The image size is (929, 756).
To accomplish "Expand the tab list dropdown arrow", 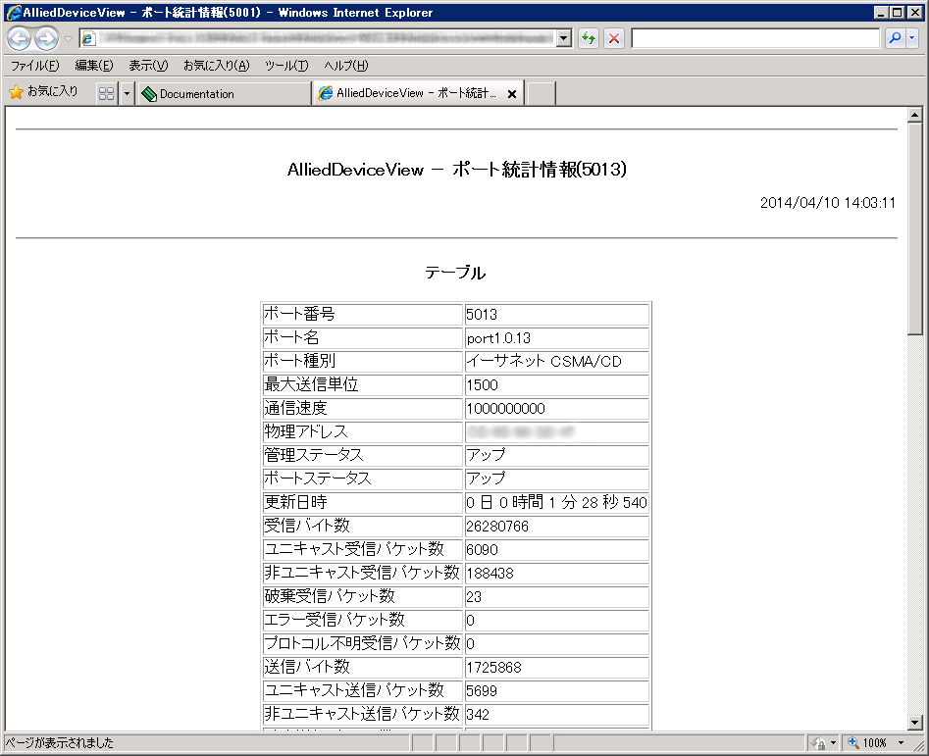I will point(127,93).
